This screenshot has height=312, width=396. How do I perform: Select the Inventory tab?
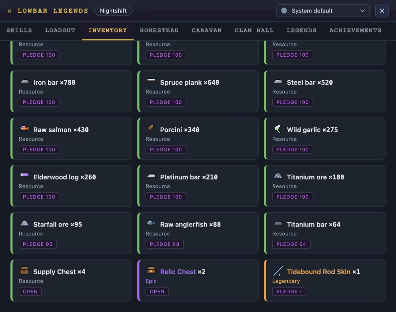point(108,30)
